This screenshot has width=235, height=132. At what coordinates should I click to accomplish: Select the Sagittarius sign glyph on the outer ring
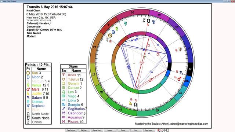point(189,48)
